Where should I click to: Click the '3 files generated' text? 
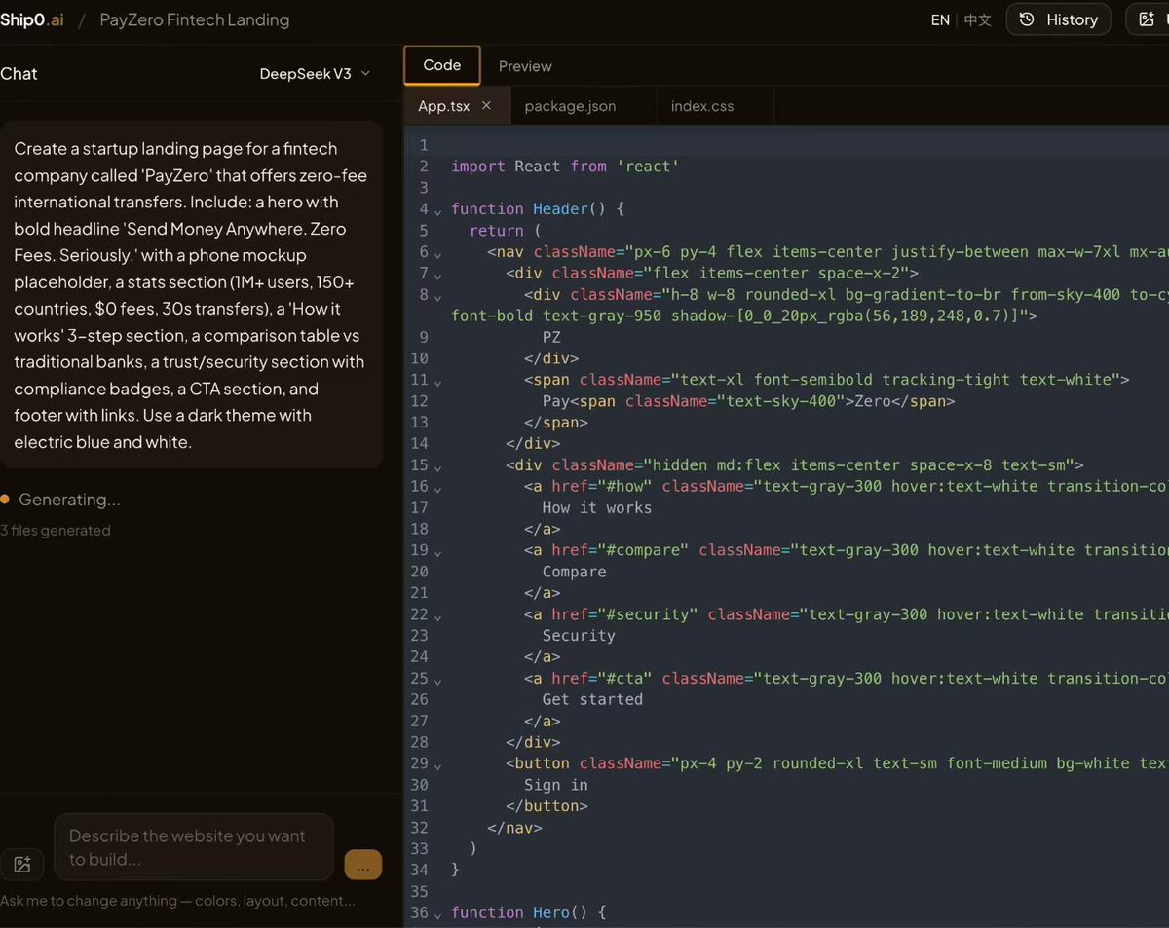point(56,531)
